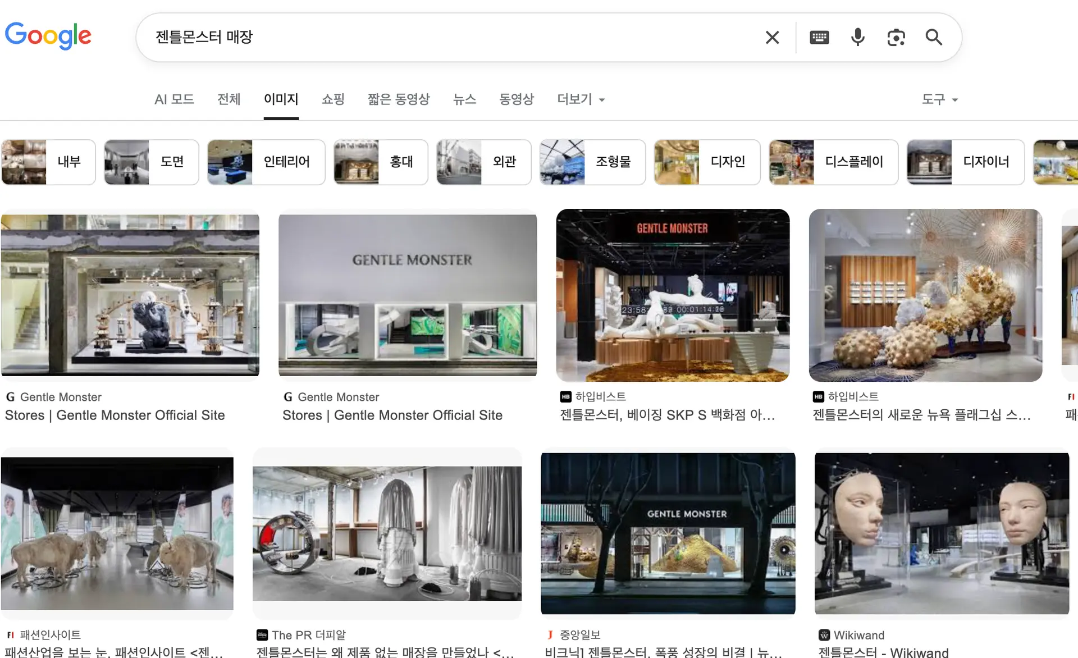
Task: Open the bison sculpture store image
Action: [117, 533]
